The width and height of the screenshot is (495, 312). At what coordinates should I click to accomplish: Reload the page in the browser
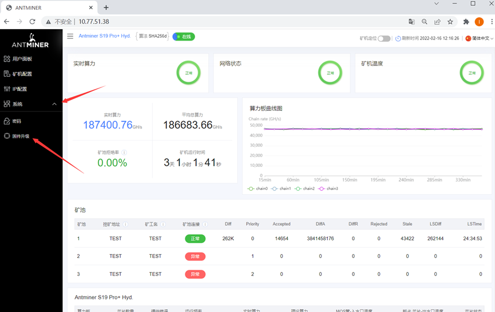coord(32,22)
